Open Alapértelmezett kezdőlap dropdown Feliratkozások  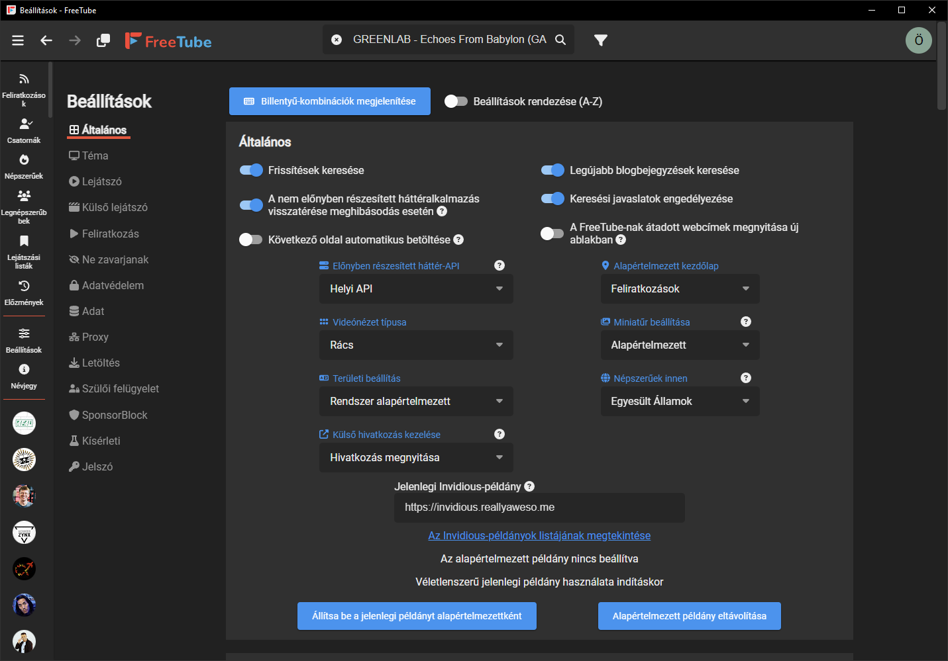(680, 289)
